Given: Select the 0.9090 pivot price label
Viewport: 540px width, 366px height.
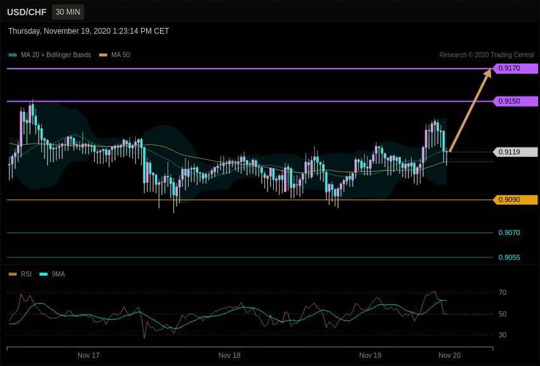Looking at the screenshot, I should [515, 200].
